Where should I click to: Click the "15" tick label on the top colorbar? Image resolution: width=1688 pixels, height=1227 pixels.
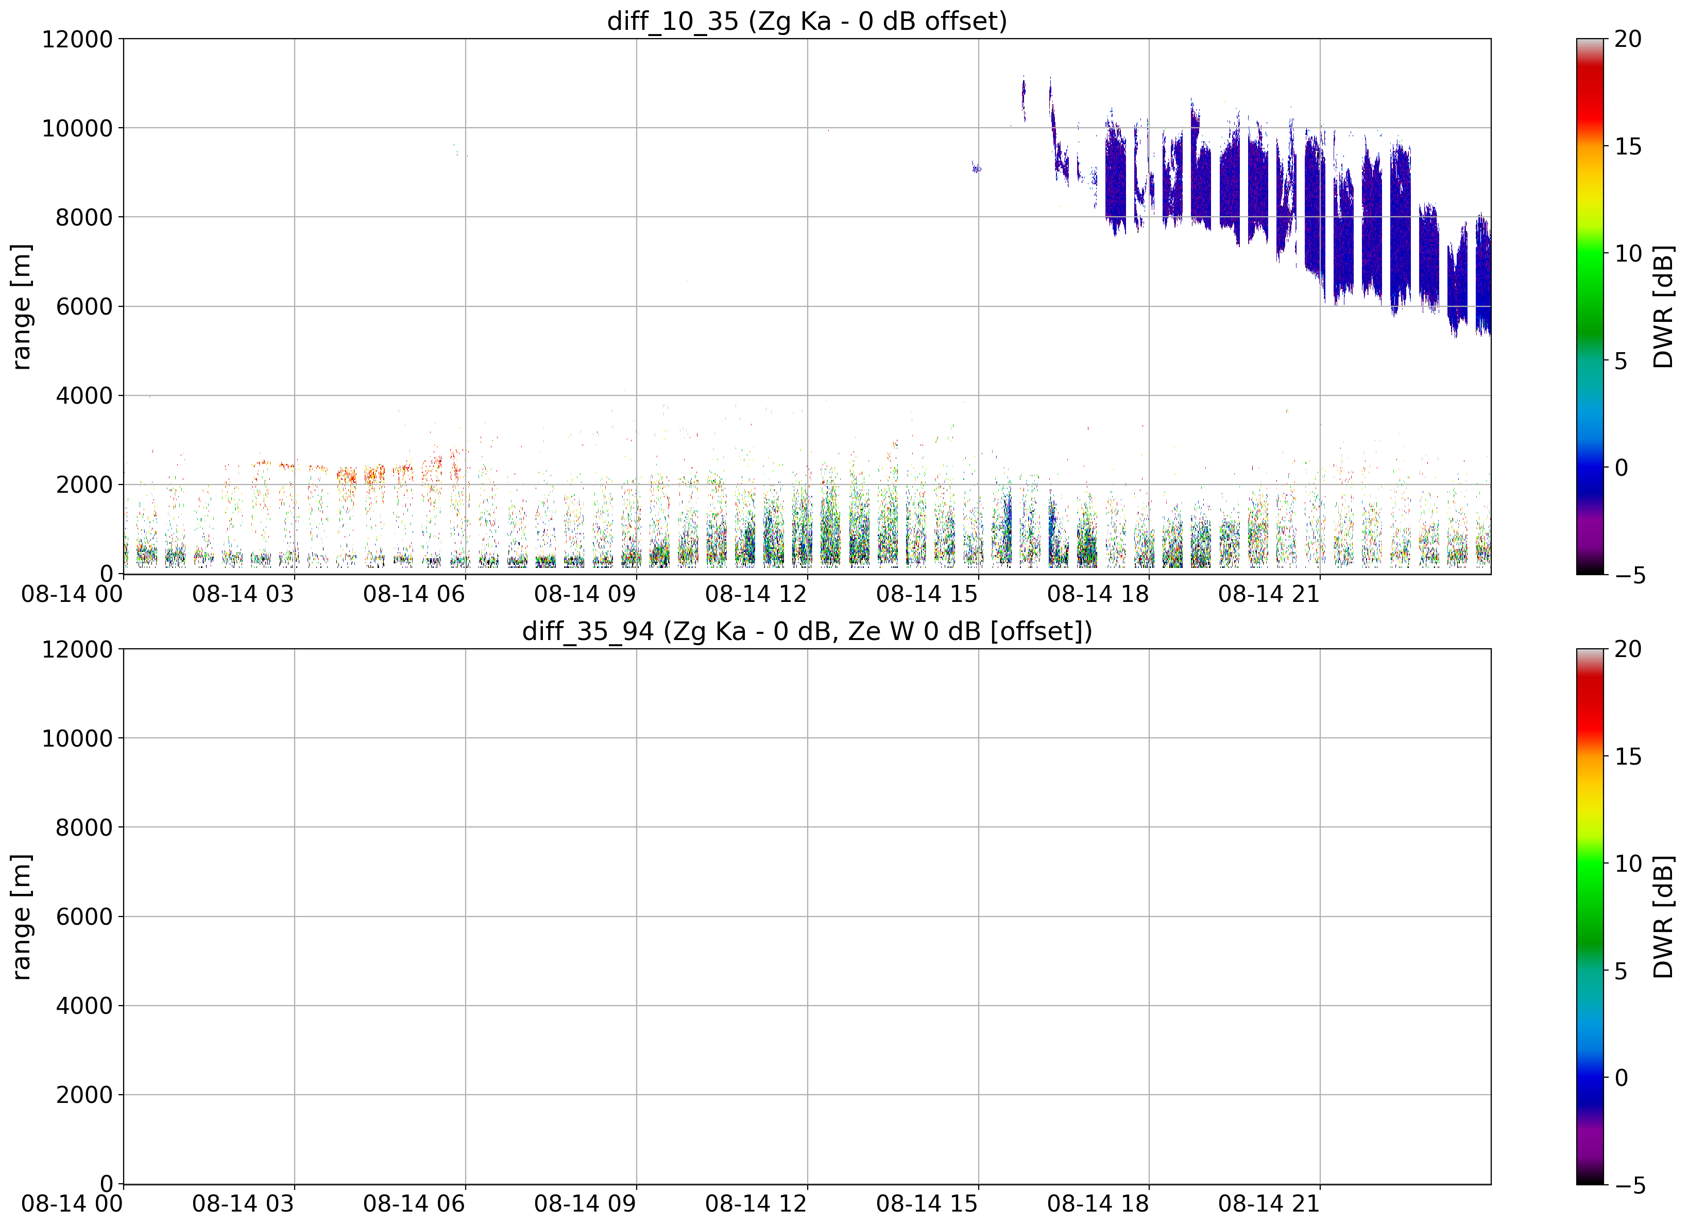(1628, 146)
